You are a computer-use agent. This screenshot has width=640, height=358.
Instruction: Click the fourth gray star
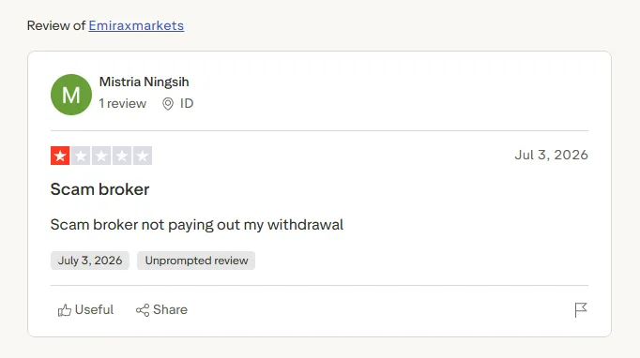[x=122, y=156]
